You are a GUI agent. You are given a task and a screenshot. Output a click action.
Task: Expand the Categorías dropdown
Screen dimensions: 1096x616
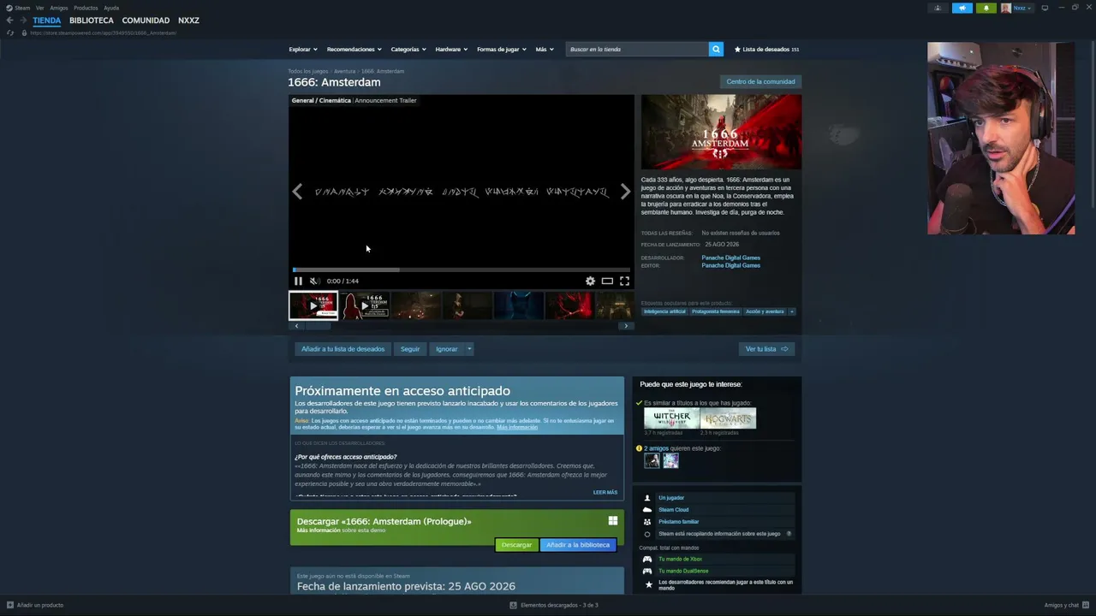coord(408,49)
